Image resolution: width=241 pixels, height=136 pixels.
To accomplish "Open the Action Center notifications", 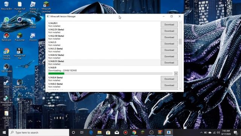I will coord(235,133).
